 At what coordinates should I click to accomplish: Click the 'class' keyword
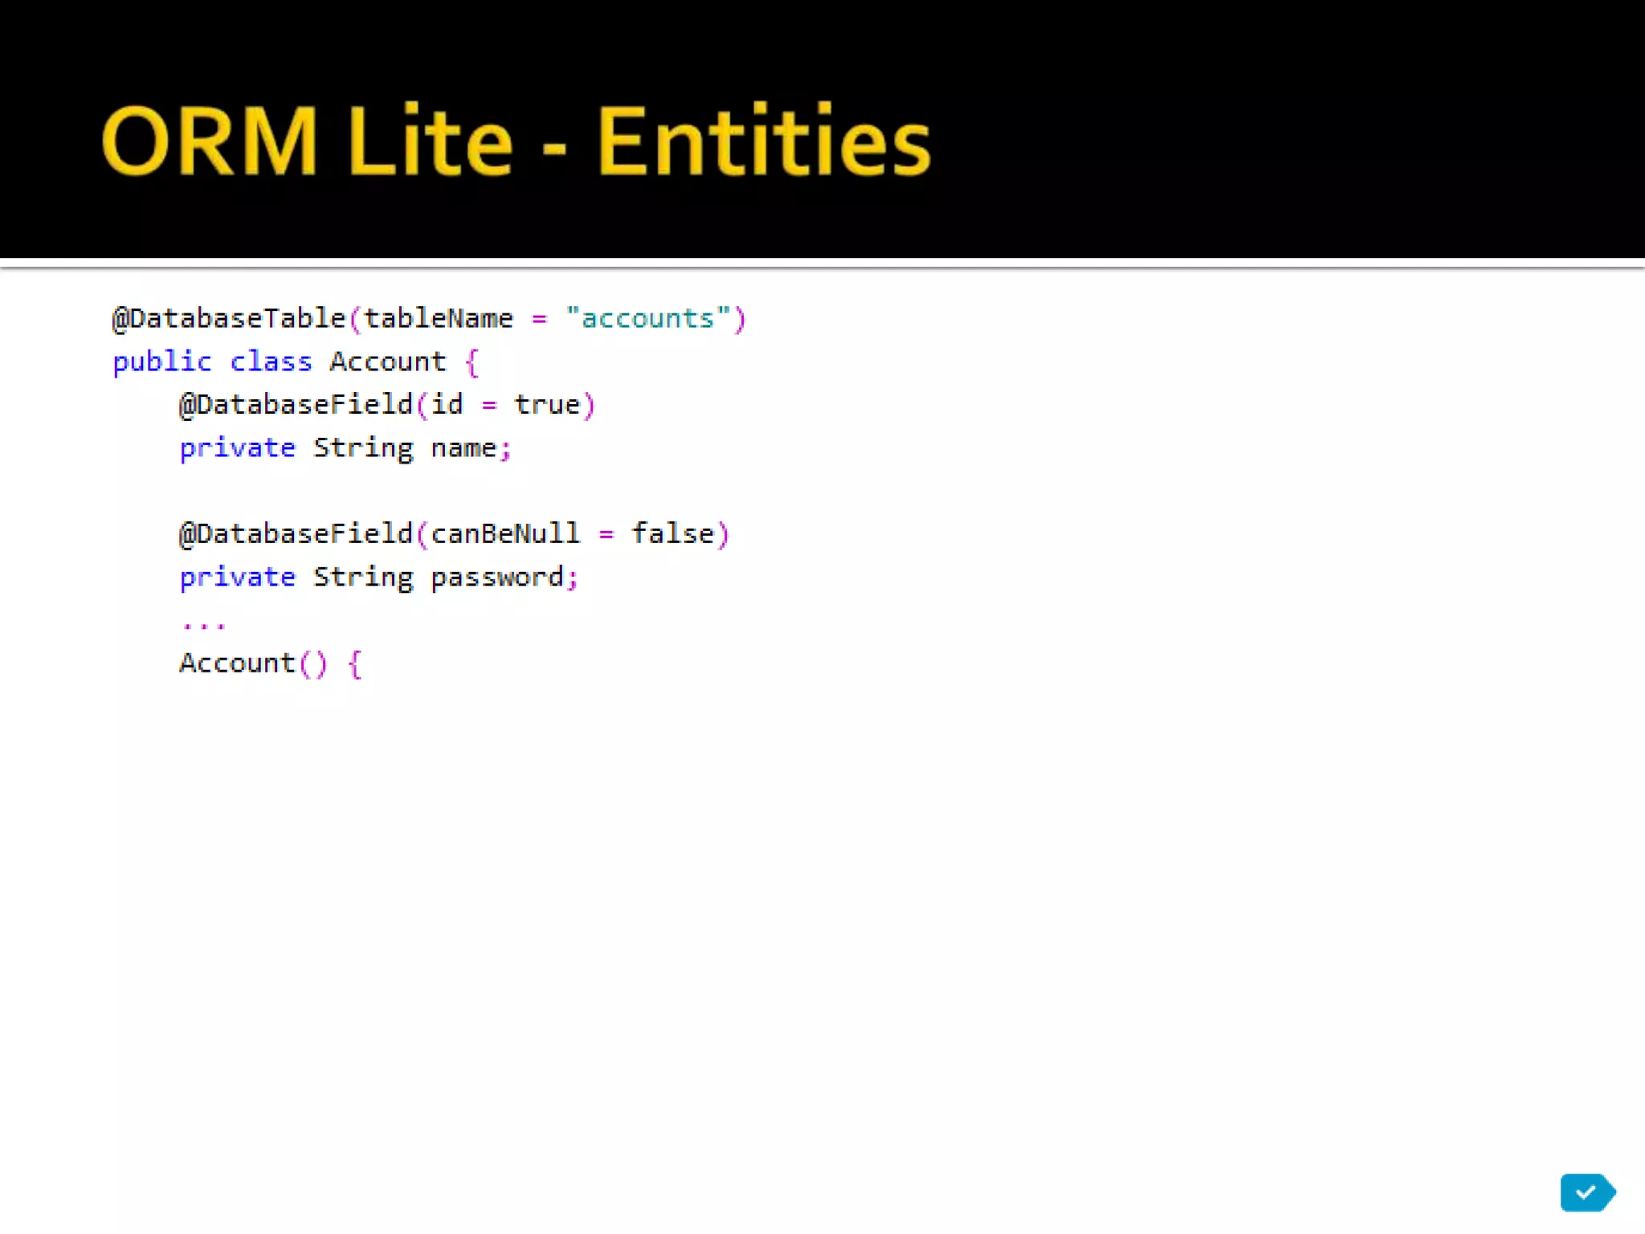[271, 362]
